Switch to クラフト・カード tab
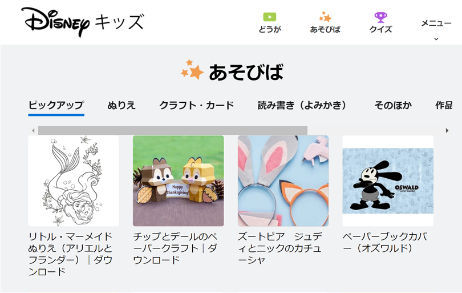The width and height of the screenshot is (462, 293). click(197, 105)
